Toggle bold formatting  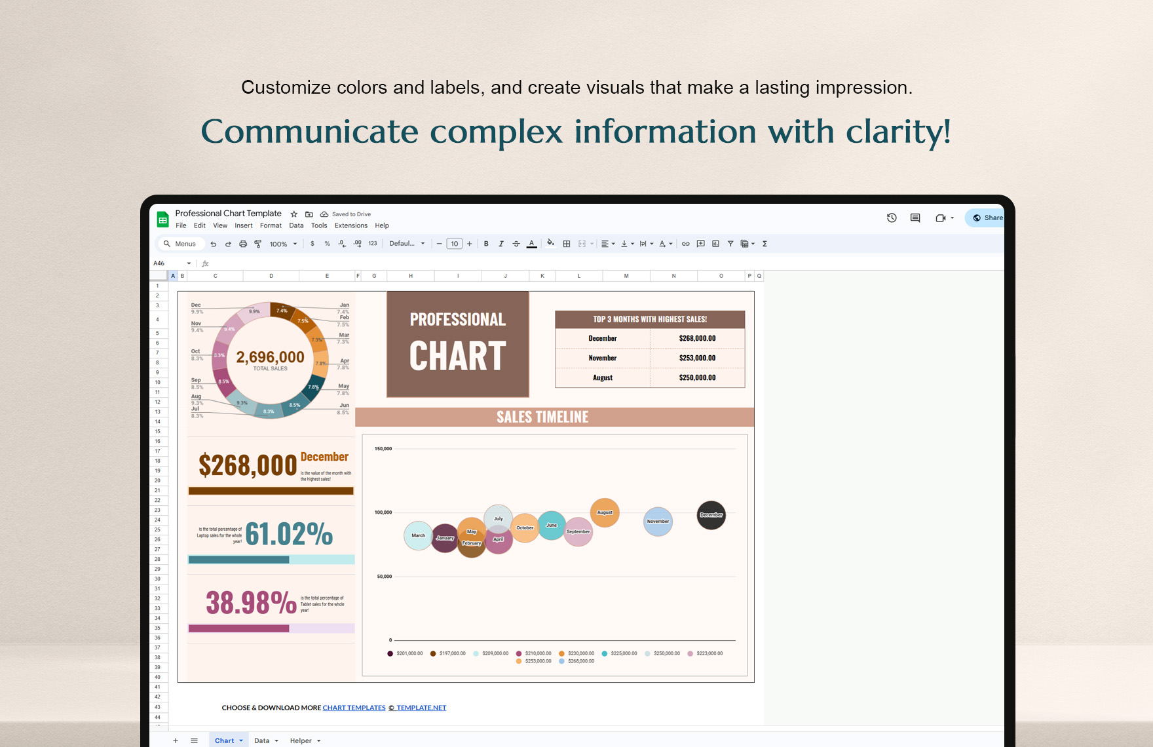(485, 243)
